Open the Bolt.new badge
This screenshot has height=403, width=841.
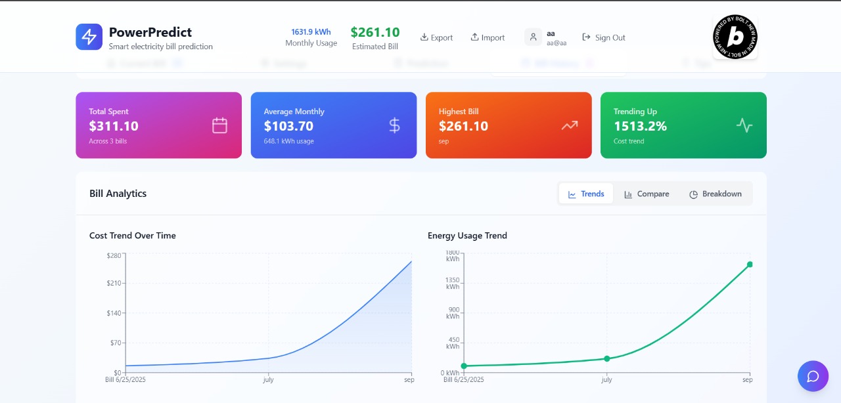point(735,37)
